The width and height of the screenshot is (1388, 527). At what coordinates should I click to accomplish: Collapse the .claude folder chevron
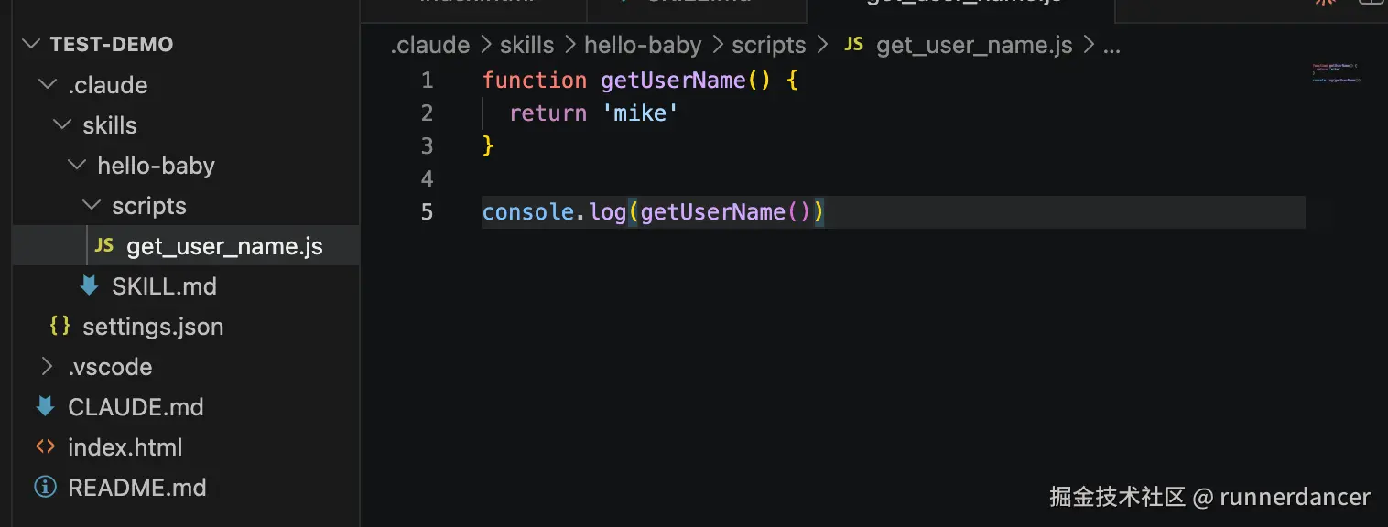pos(48,84)
